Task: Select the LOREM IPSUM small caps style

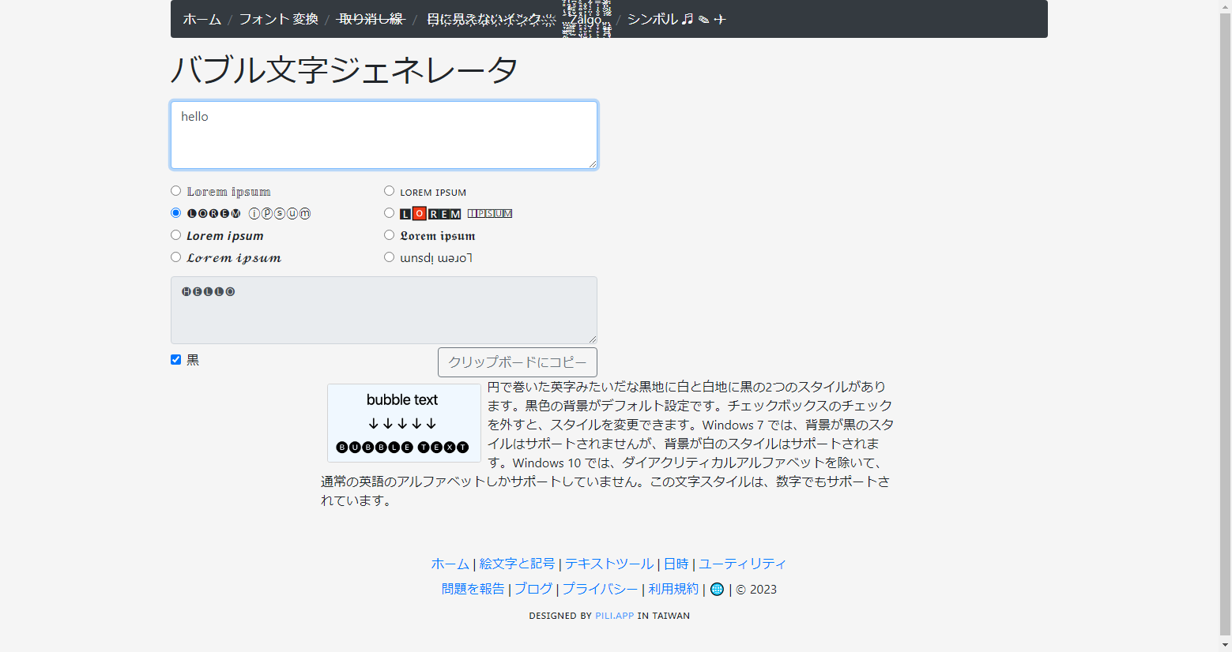Action: [389, 190]
